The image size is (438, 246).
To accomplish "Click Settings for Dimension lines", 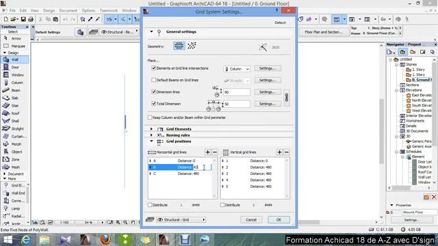I will 268,92.
